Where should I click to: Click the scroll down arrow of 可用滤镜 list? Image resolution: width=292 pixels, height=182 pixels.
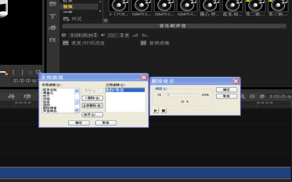pyautogui.click(x=77, y=110)
